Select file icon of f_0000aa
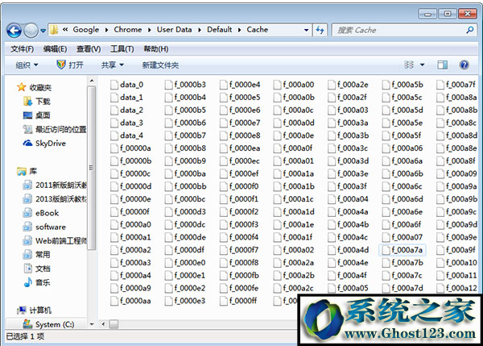483x346 pixels. coord(114,301)
